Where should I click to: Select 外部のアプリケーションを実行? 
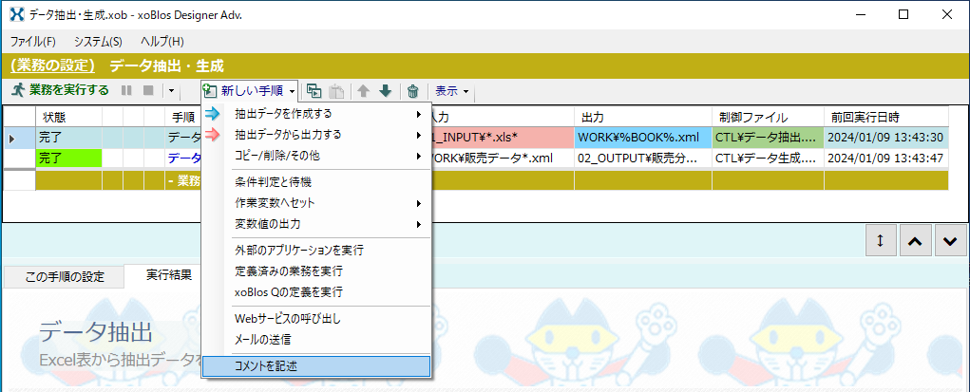coord(316,251)
